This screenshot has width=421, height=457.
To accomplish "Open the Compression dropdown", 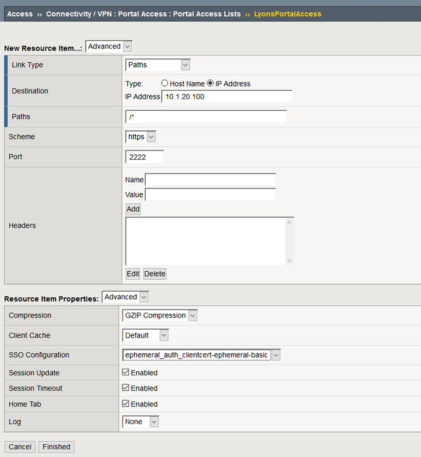I will pyautogui.click(x=160, y=316).
